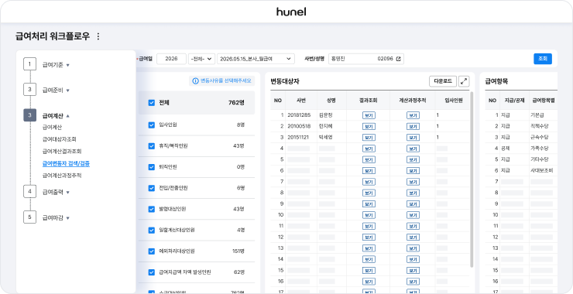Click the 성명 column header
Viewport: 573px width, 294px height.
[331, 101]
